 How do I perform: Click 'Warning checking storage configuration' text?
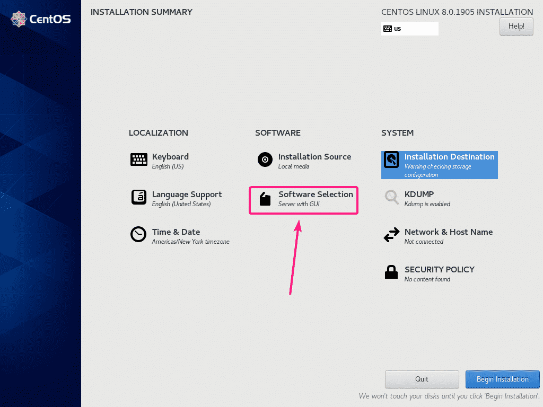[x=437, y=171]
